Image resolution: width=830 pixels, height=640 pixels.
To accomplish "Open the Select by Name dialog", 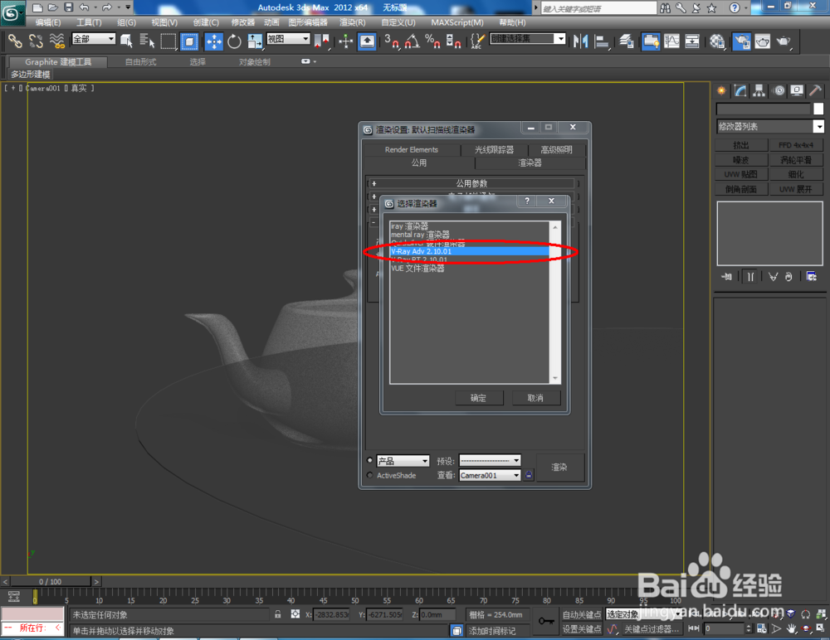I will tap(147, 41).
